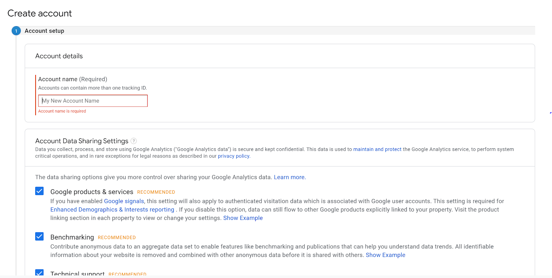552x278 pixels.
Task: Click the Google products & services label
Action: coord(92,192)
